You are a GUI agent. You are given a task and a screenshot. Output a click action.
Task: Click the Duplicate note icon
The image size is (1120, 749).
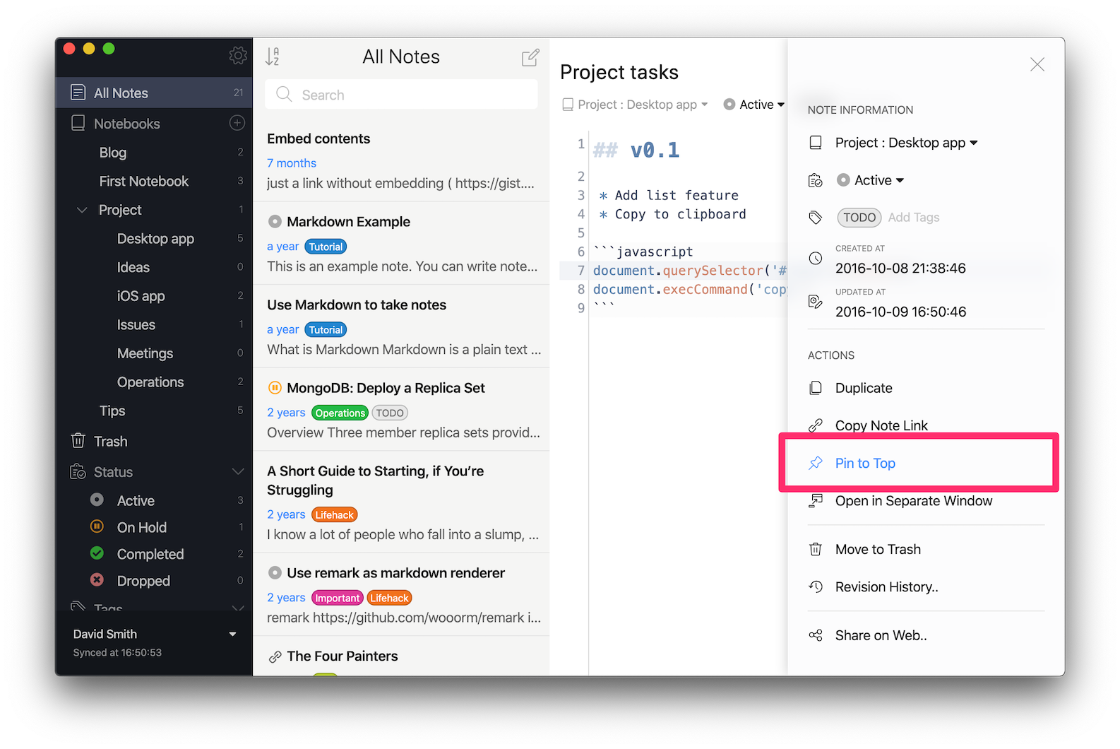(x=816, y=388)
